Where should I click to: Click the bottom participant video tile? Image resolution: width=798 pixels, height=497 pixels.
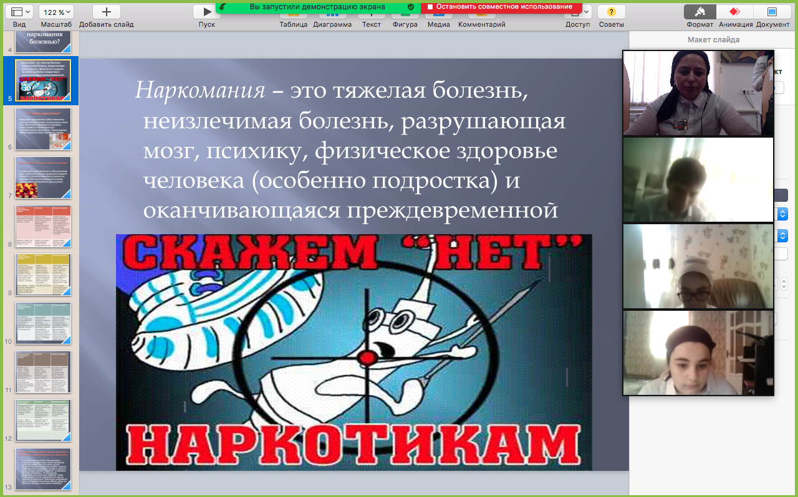click(x=698, y=353)
